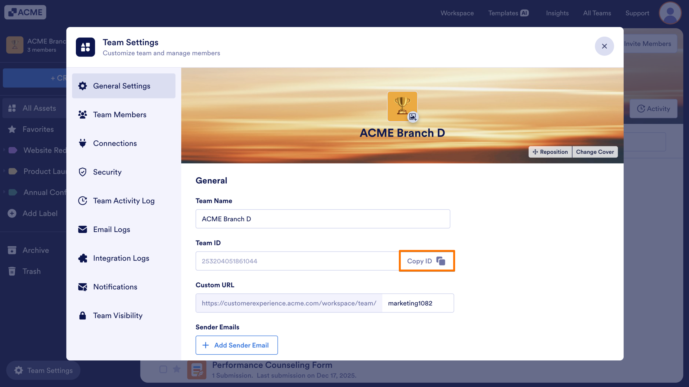
Task: Click into the Team Name field
Action: pyautogui.click(x=323, y=219)
